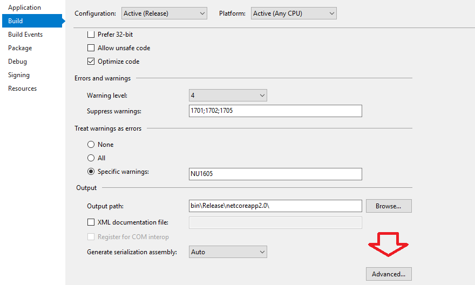This screenshot has width=475, height=285.
Task: Open the Application settings tab
Action: [24, 8]
